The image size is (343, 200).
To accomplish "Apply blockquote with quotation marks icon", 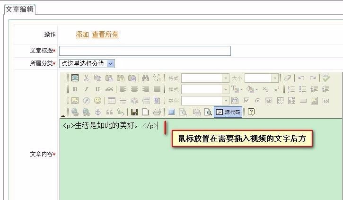I will [x=109, y=112].
